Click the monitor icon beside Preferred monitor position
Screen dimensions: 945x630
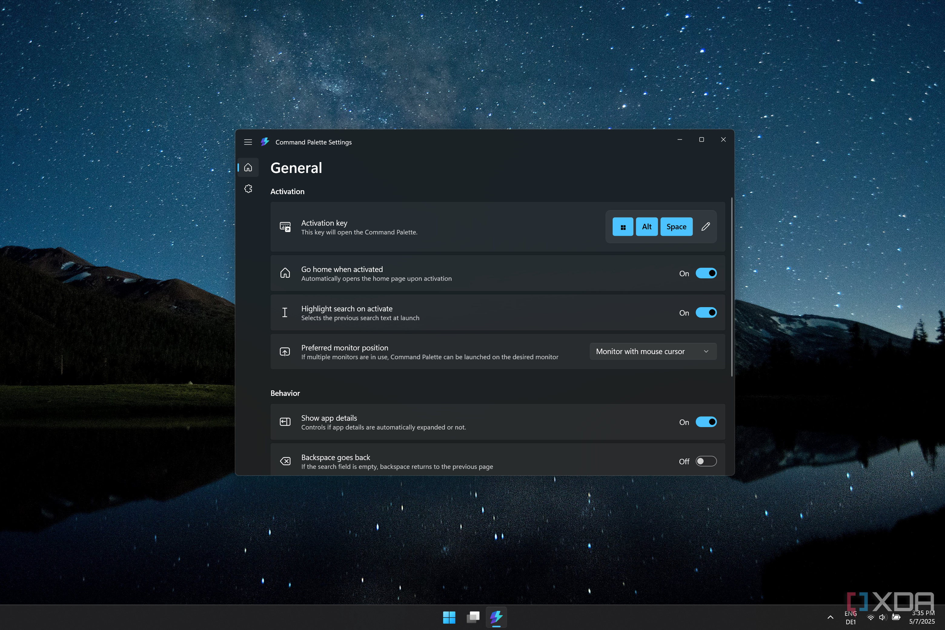(285, 352)
